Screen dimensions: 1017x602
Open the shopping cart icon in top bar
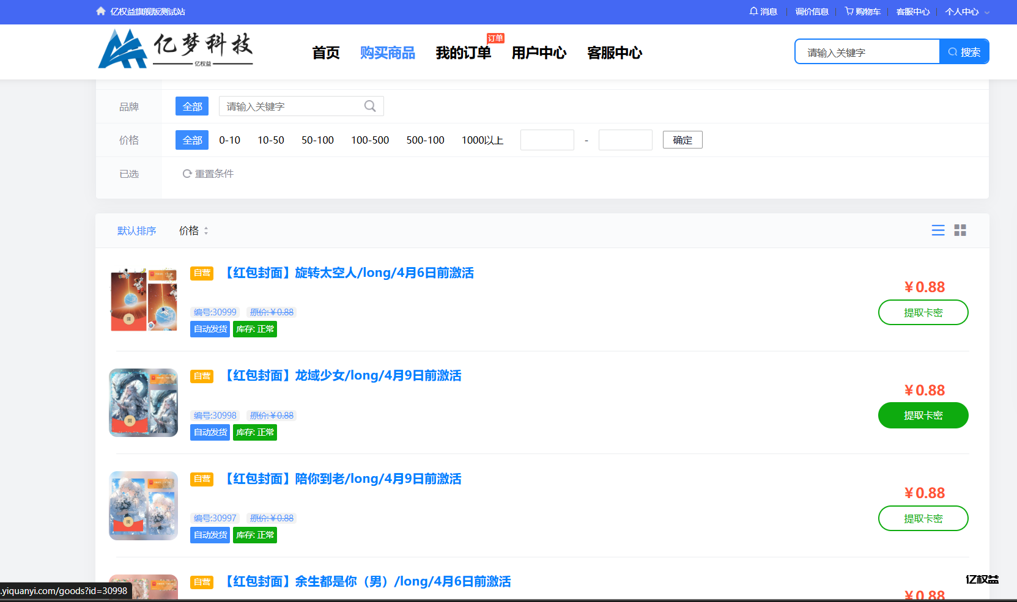point(848,11)
